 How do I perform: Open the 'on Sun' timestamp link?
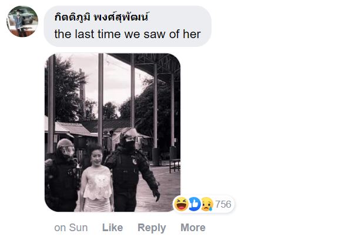point(71,228)
